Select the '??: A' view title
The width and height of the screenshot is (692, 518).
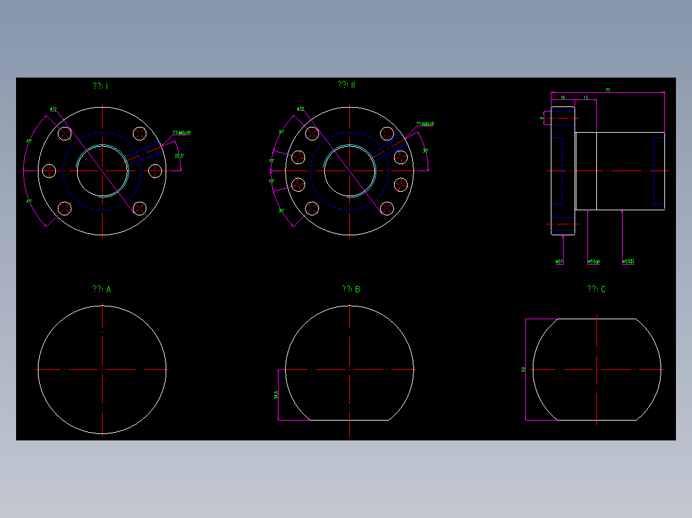point(101,289)
